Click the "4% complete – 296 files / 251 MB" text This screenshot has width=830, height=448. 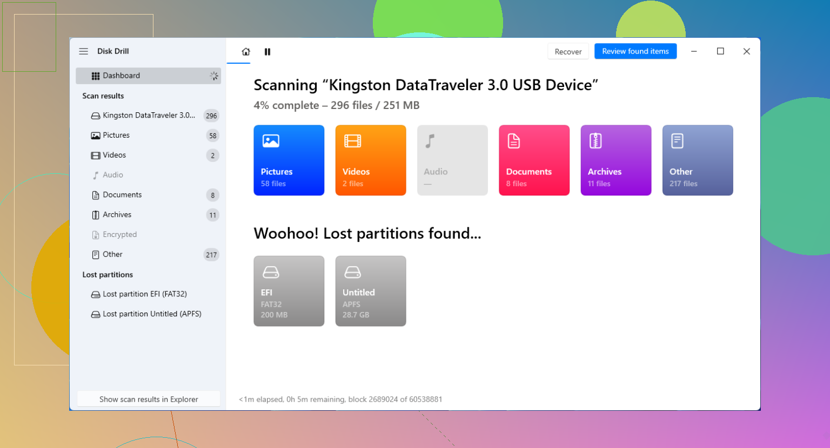(x=337, y=106)
